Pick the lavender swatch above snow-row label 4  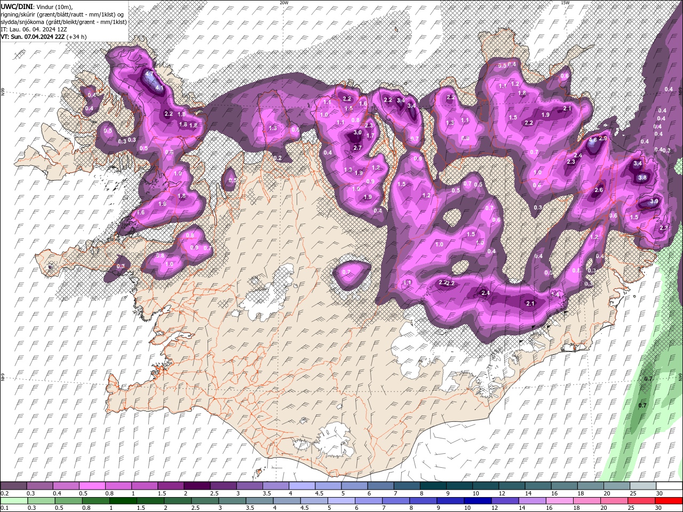coord(301,486)
